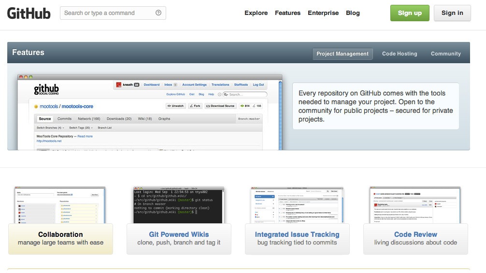Screen dimensions: 486x273
Task: Open the Code Review link
Action: point(415,234)
